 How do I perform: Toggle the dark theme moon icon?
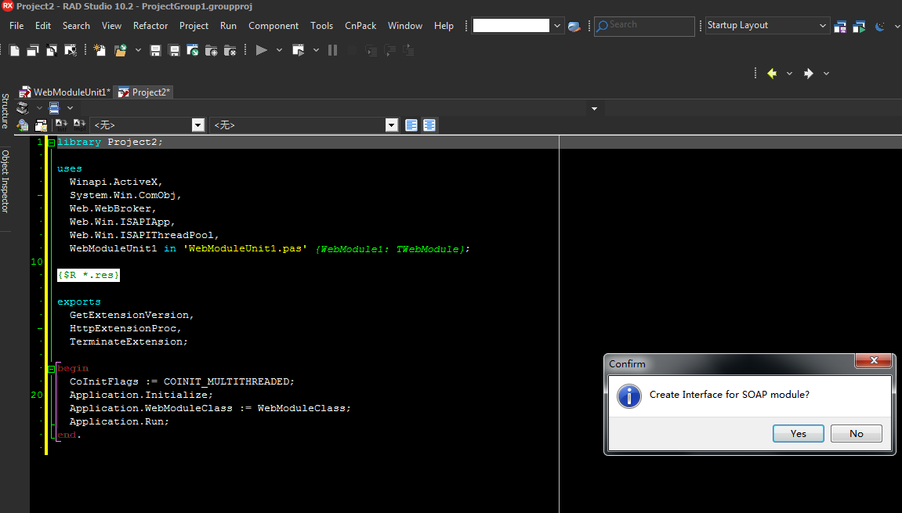click(879, 26)
